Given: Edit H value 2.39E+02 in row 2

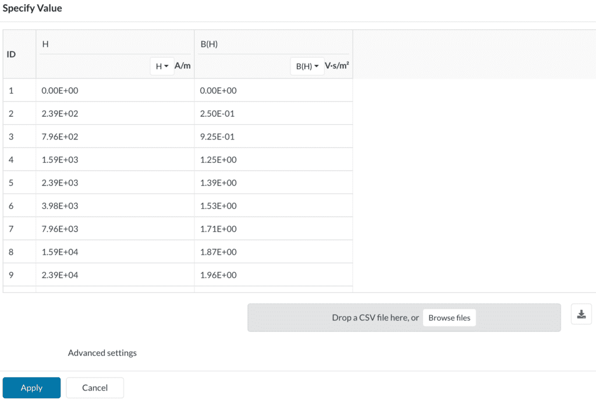Looking at the screenshot, I should tap(115, 114).
